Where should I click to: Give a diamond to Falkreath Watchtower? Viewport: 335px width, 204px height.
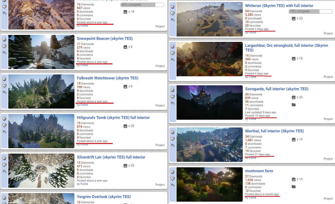[4, 79]
